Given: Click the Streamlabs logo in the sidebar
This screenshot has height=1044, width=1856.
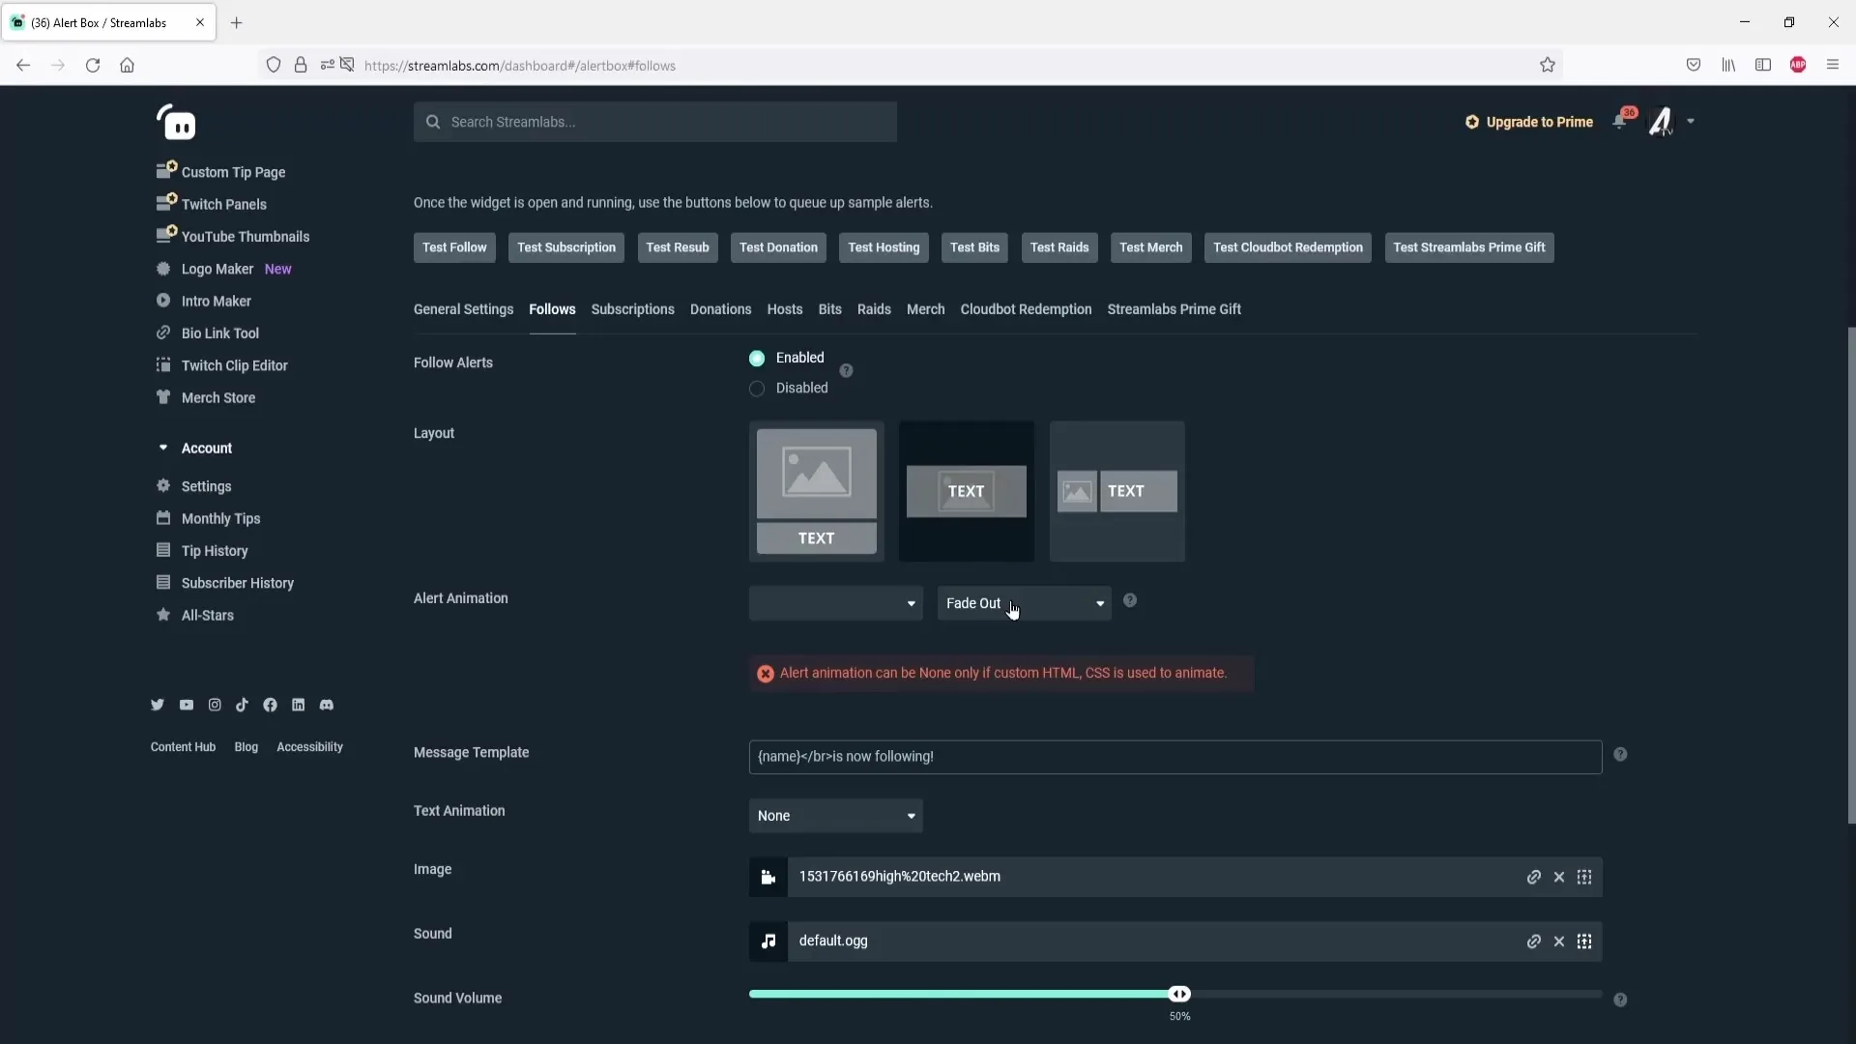Looking at the screenshot, I should point(176,123).
